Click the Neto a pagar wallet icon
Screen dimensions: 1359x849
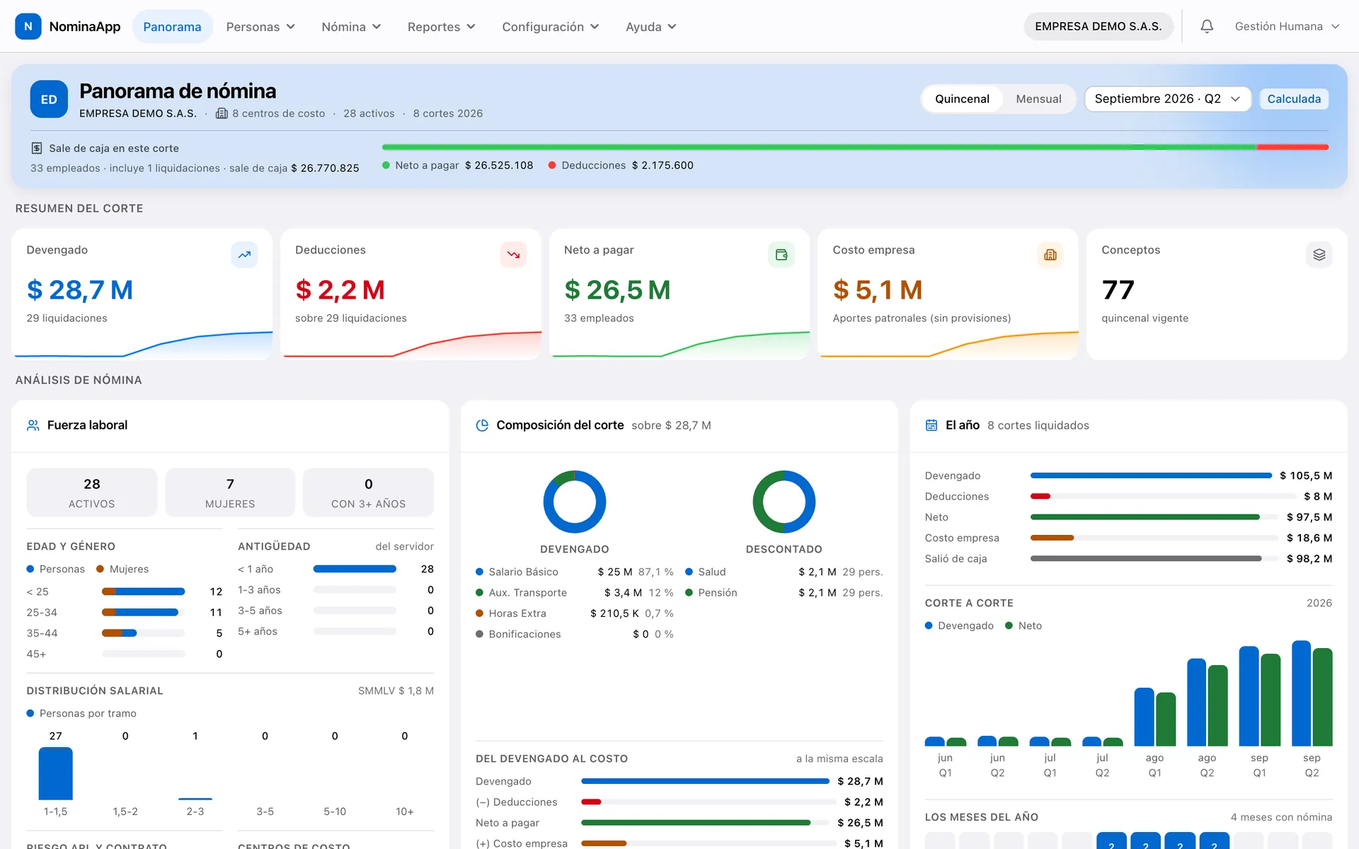(781, 255)
